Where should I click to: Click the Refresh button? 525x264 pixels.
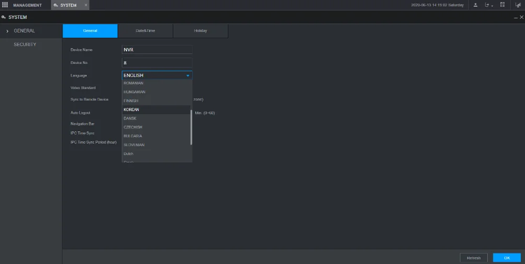[474, 258]
